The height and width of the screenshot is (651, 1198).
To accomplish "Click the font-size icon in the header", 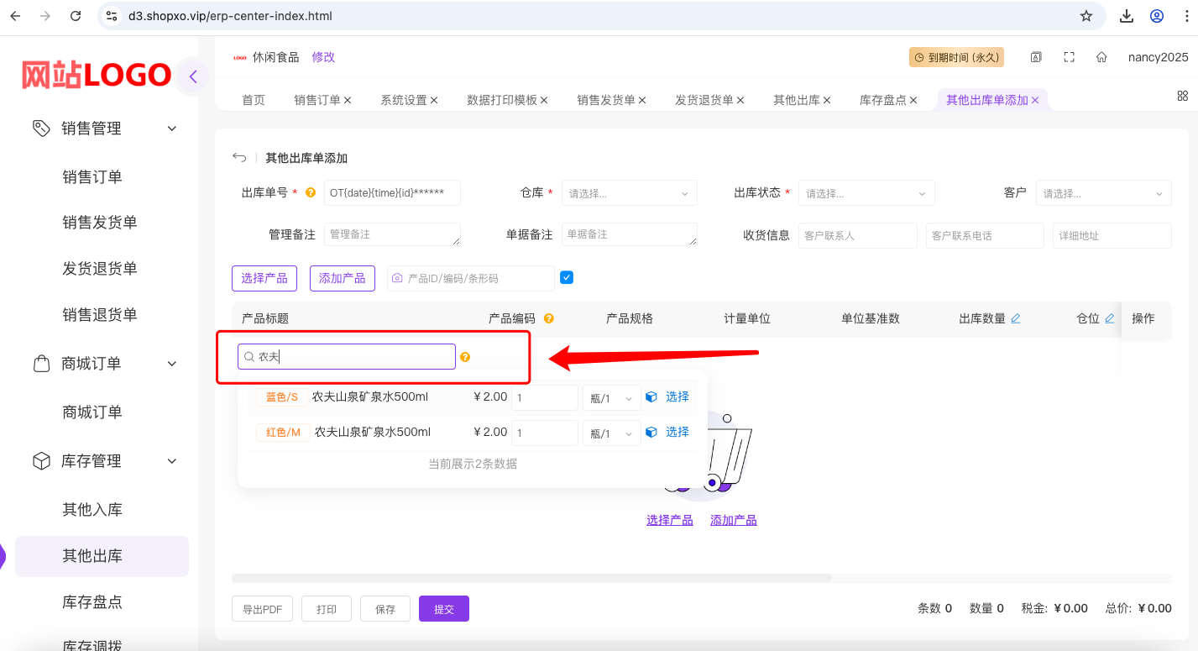I will (1036, 57).
